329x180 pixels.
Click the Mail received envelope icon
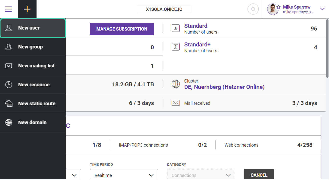[176, 103]
